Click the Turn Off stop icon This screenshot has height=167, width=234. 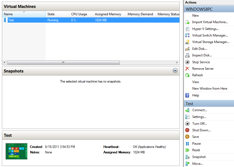tap(187, 124)
